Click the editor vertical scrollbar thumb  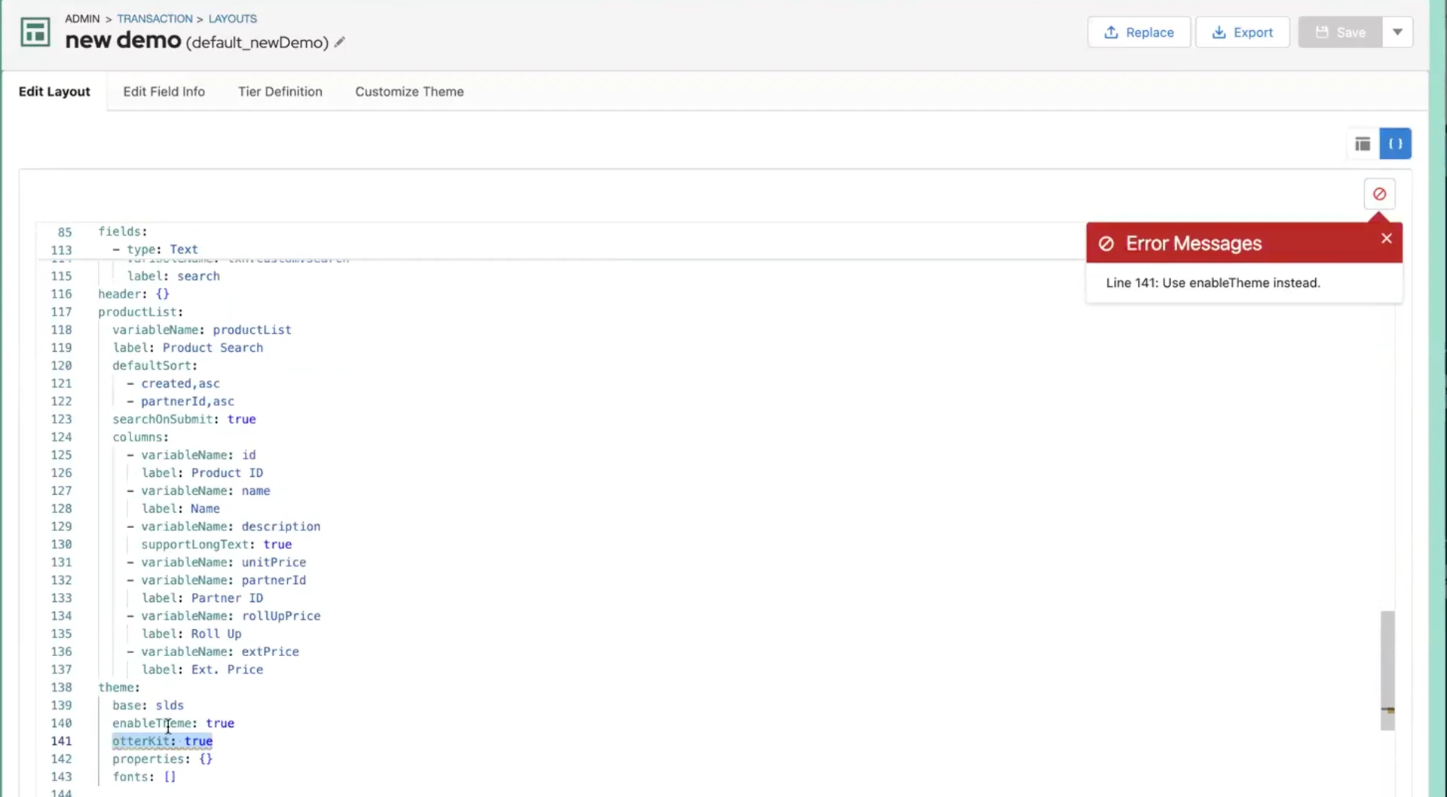click(x=1387, y=670)
